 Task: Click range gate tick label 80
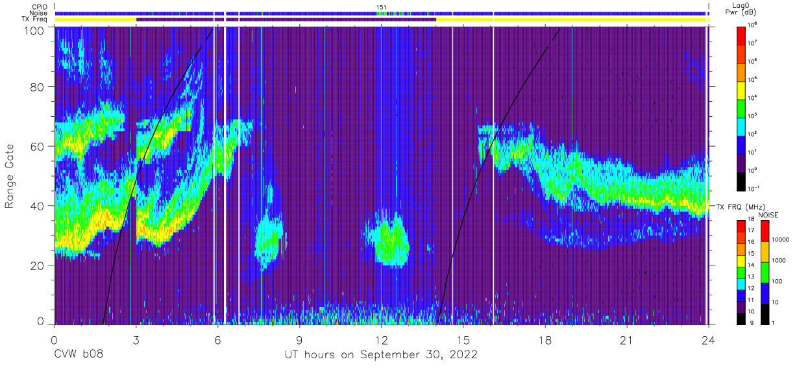(x=36, y=87)
